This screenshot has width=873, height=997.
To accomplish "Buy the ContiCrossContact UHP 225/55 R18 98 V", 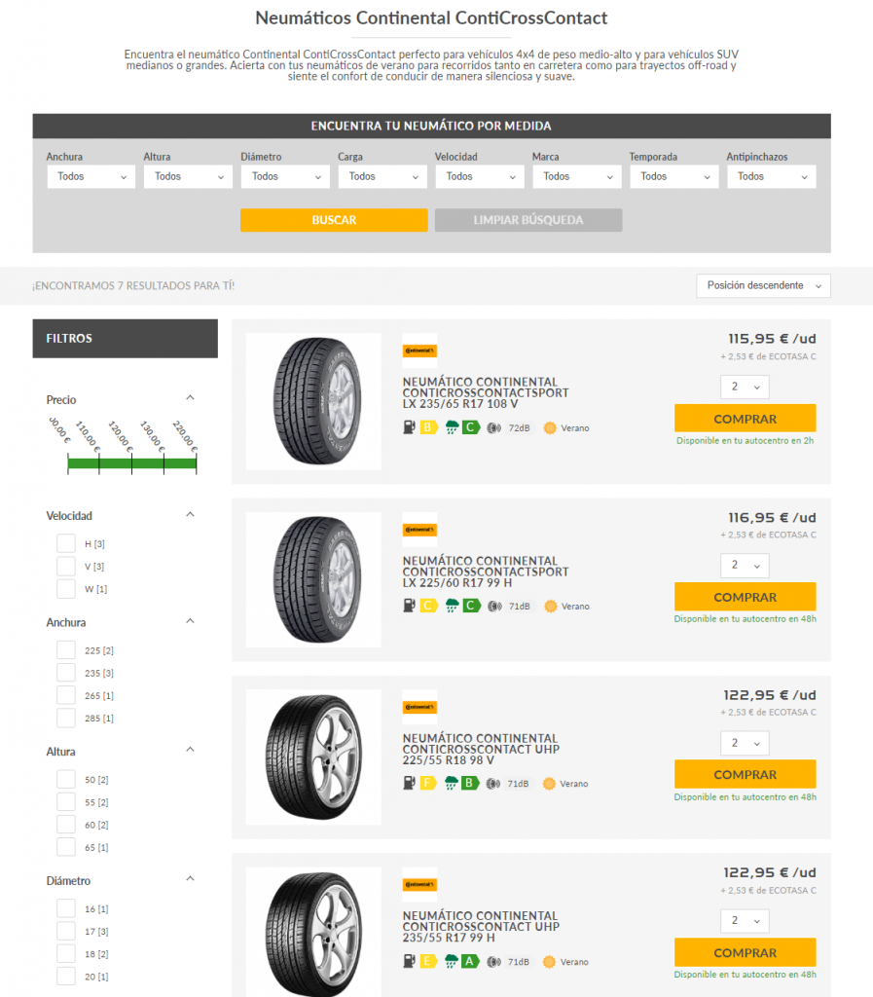I will (746, 774).
